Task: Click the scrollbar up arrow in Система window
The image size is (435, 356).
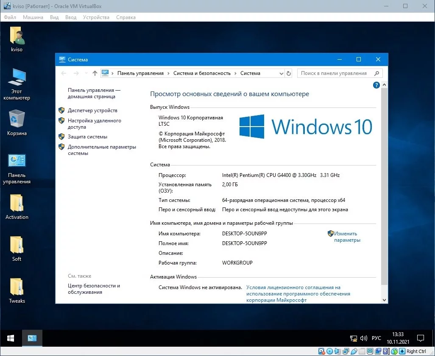Action: [384, 85]
